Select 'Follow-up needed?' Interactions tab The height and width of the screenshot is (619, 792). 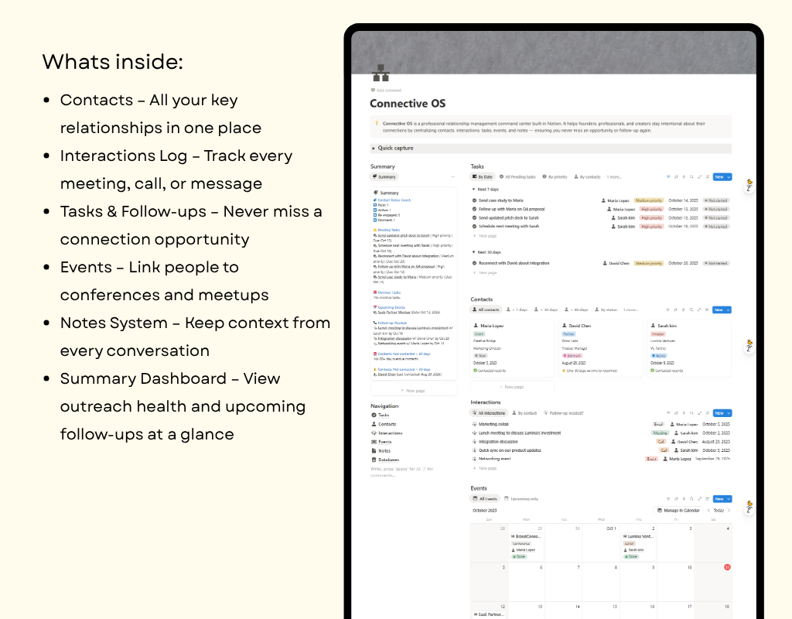coord(563,413)
